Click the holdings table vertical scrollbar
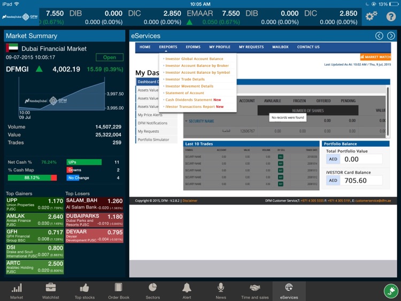This screenshot has width=401, height=301. 388,111
